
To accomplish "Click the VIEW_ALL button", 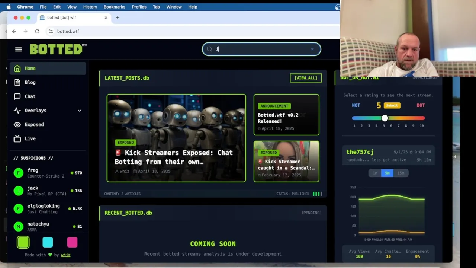I will [x=306, y=78].
